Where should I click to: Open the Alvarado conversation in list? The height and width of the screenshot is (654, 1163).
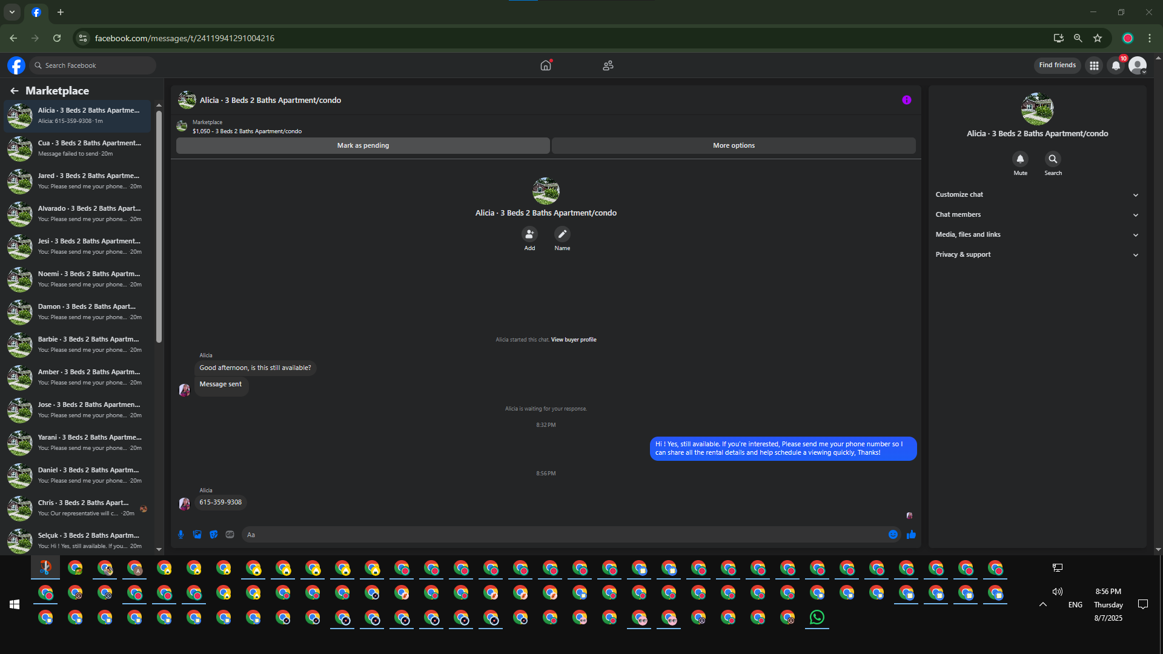click(x=78, y=214)
